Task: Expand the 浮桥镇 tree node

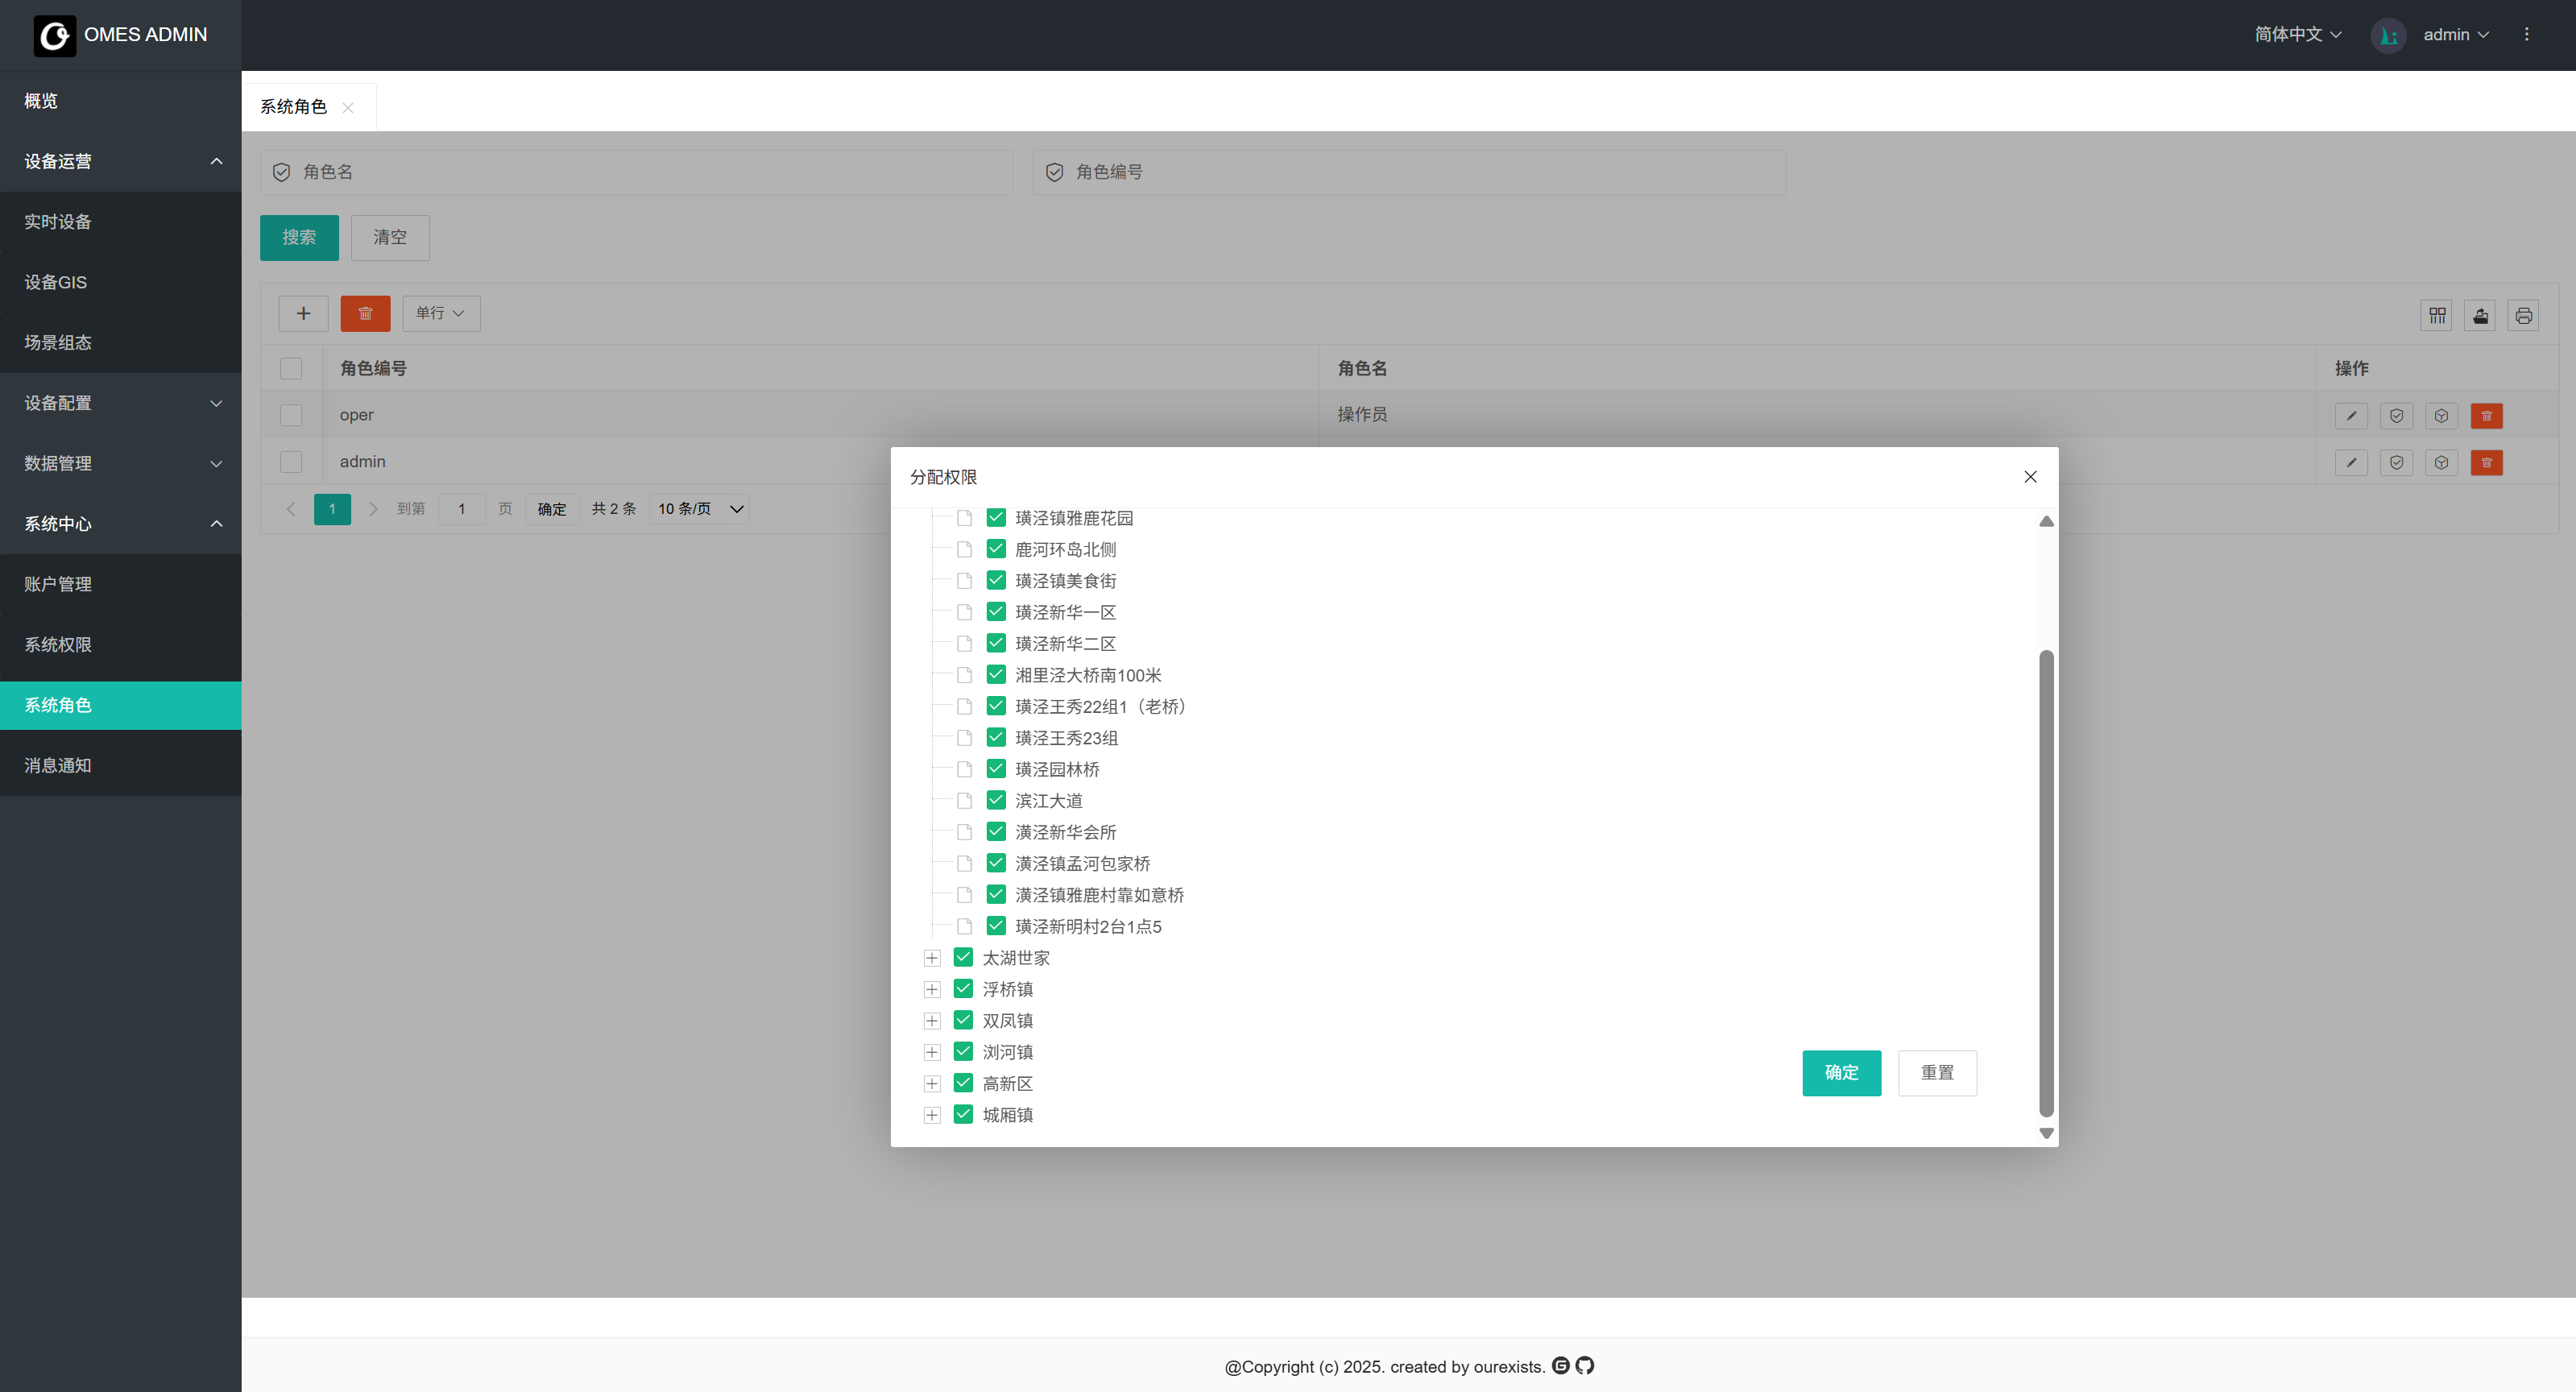Action: pos(932,989)
